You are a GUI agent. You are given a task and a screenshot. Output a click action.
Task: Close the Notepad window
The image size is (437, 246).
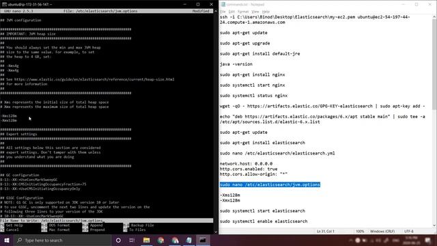(x=429, y=5)
